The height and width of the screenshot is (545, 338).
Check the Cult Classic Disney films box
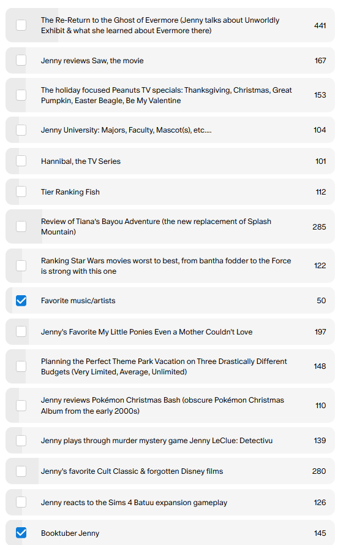21,471
